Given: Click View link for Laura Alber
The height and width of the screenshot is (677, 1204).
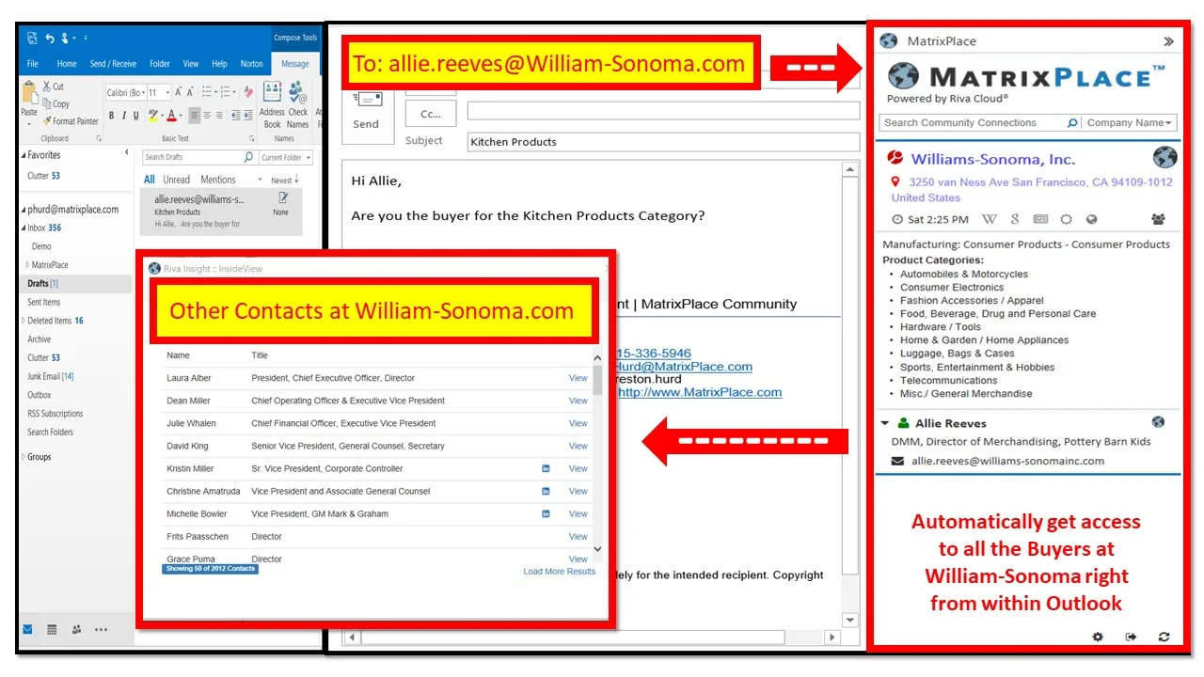Looking at the screenshot, I should [578, 378].
